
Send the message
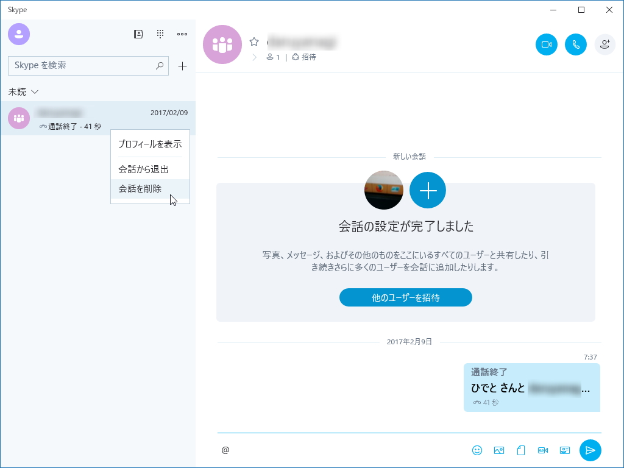(x=590, y=450)
